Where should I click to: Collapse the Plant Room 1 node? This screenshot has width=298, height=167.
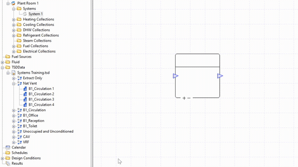pos(8,3)
